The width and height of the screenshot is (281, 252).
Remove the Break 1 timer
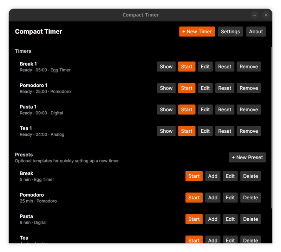coord(249,67)
